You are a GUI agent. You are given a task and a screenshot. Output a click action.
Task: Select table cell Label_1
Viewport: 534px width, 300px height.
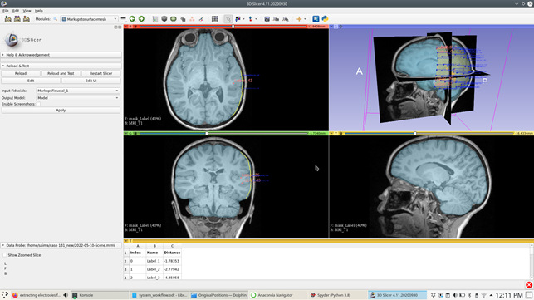[x=154, y=261]
